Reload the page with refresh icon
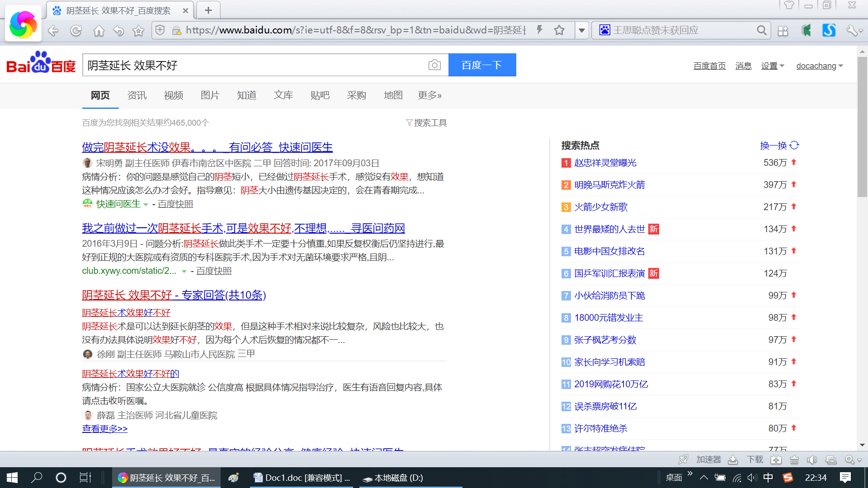The height and width of the screenshot is (488, 868). (x=76, y=31)
